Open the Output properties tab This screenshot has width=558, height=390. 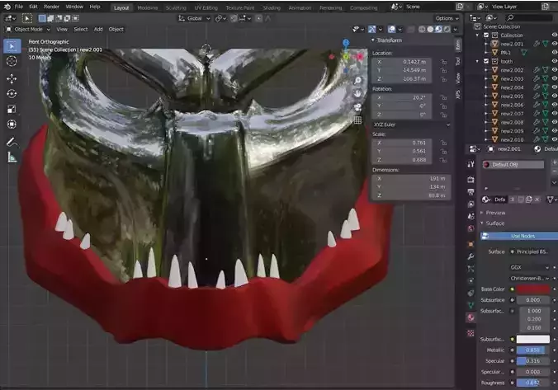tap(471, 192)
